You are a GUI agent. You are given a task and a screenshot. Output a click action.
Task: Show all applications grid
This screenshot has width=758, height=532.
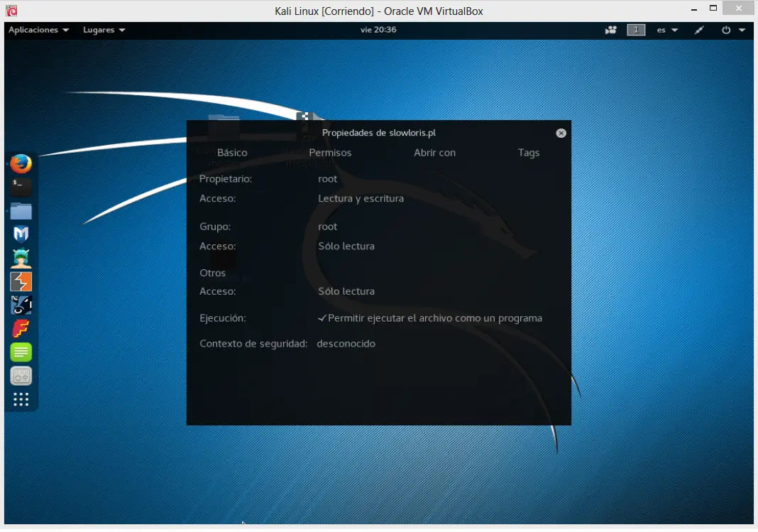click(x=21, y=399)
